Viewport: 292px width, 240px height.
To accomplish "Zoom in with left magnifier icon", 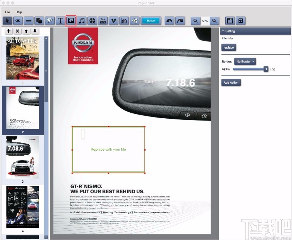I will [x=196, y=21].
